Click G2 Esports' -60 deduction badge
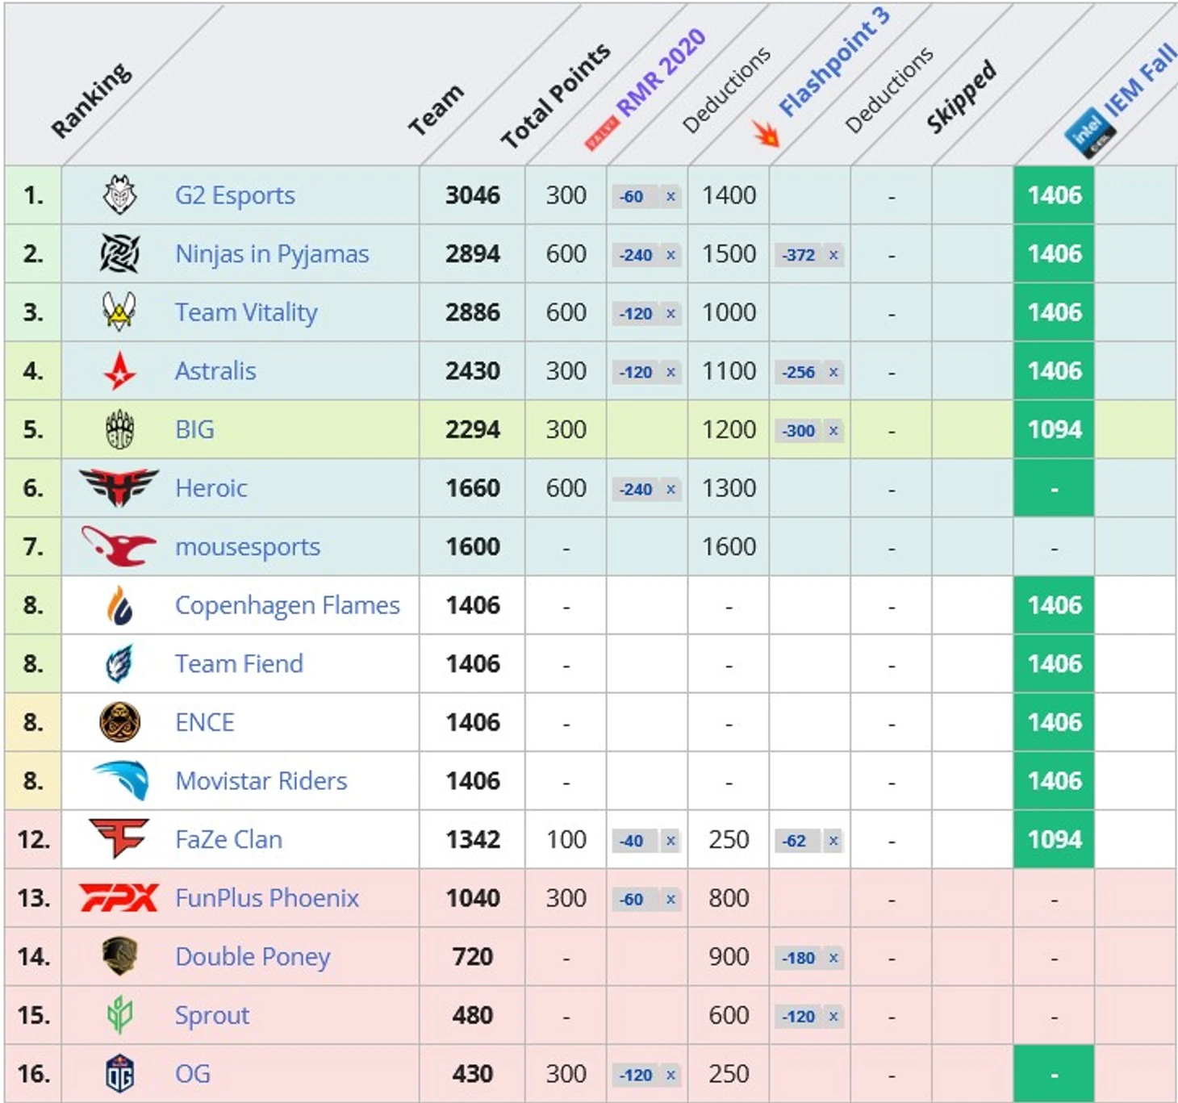Image resolution: width=1178 pixels, height=1103 pixels. 645,196
